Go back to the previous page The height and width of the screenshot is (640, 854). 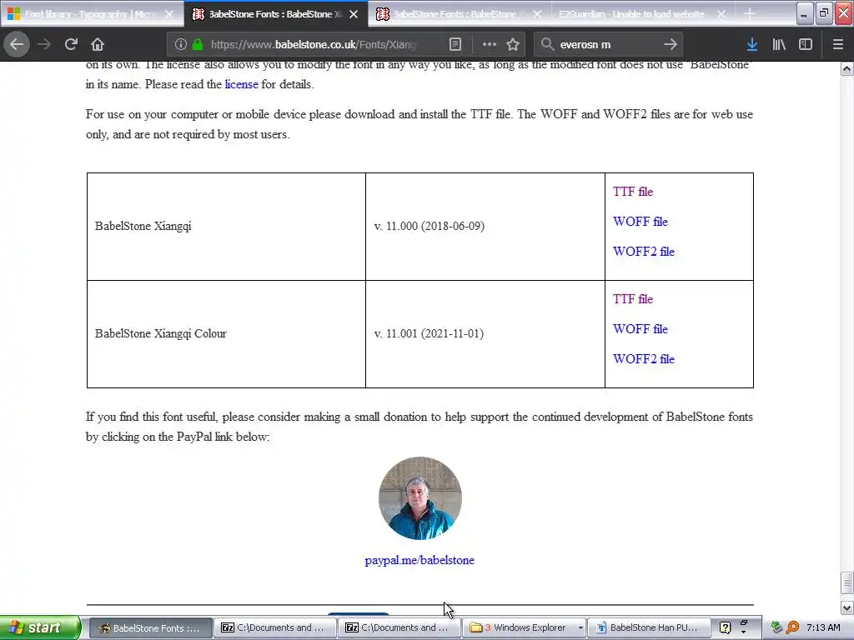[x=17, y=44]
